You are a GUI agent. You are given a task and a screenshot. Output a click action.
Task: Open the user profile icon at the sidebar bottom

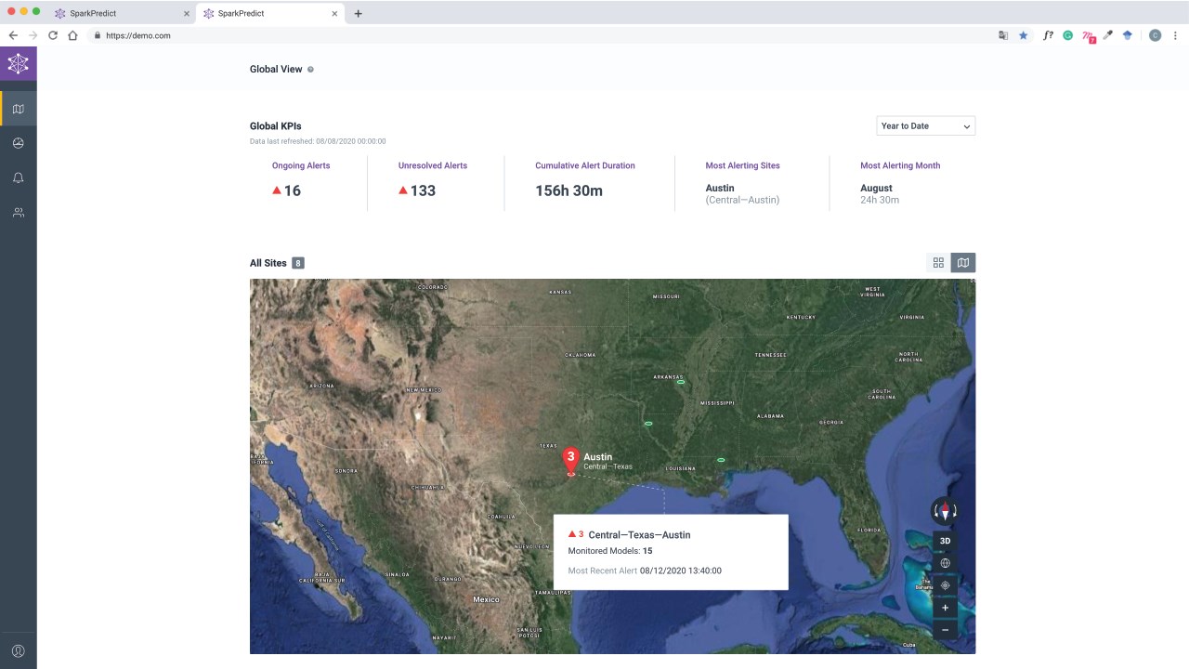click(19, 650)
